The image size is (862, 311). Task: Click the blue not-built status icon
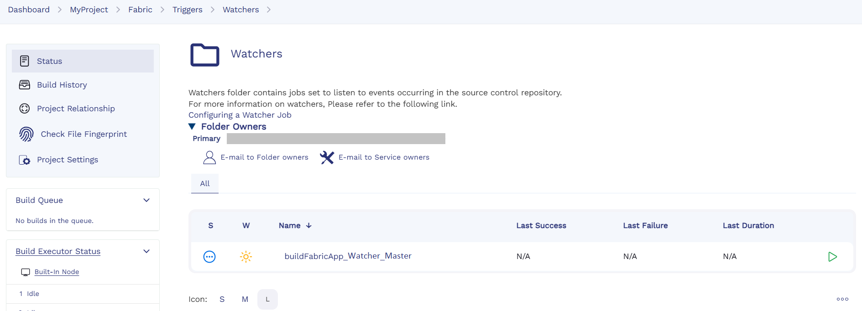click(x=209, y=257)
